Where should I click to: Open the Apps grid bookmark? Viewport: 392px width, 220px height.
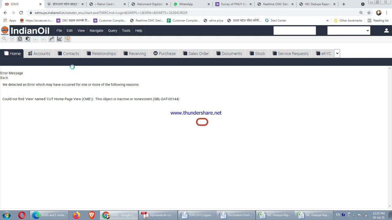tap(10, 20)
